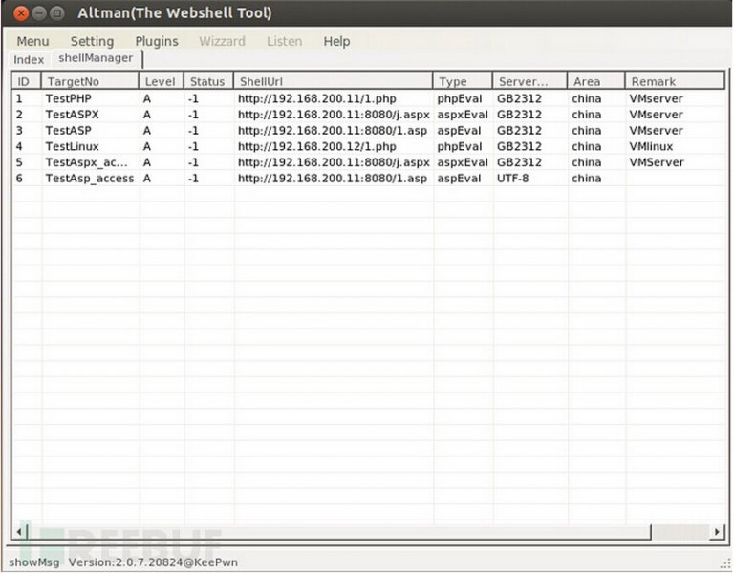
Task: Sort by Level column header
Action: point(161,81)
